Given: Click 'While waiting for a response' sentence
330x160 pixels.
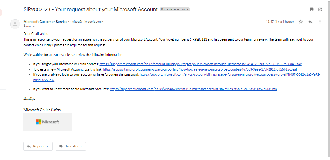Looking at the screenshot, I should (x=73, y=55).
